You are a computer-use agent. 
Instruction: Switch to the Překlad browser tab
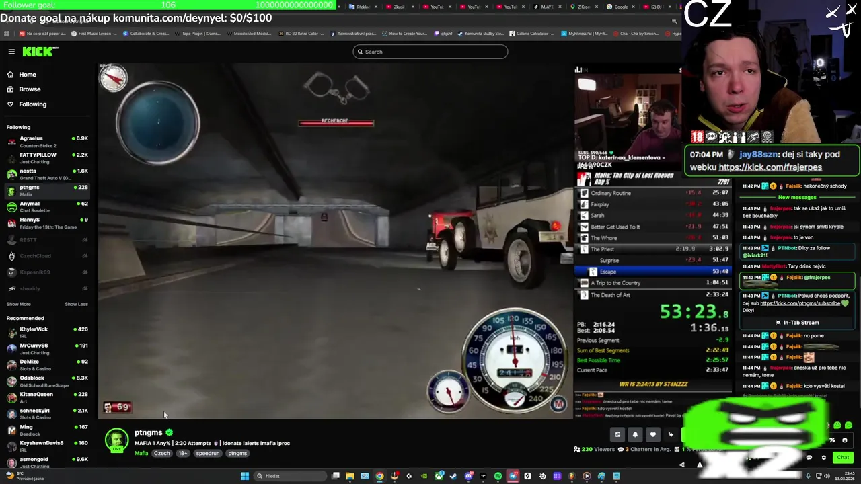[363, 7]
